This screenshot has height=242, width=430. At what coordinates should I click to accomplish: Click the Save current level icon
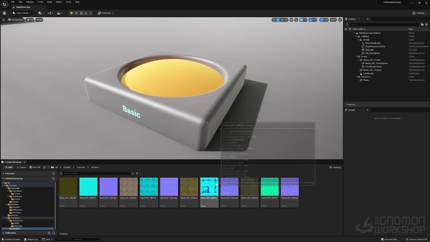point(5,12)
